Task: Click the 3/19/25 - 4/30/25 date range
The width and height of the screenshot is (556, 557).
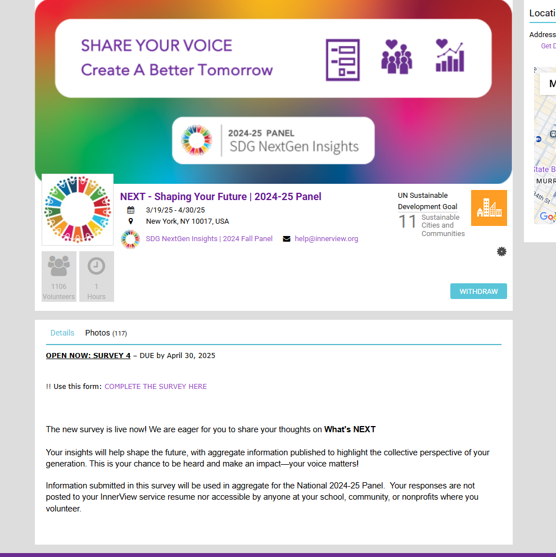Action: coord(175,210)
